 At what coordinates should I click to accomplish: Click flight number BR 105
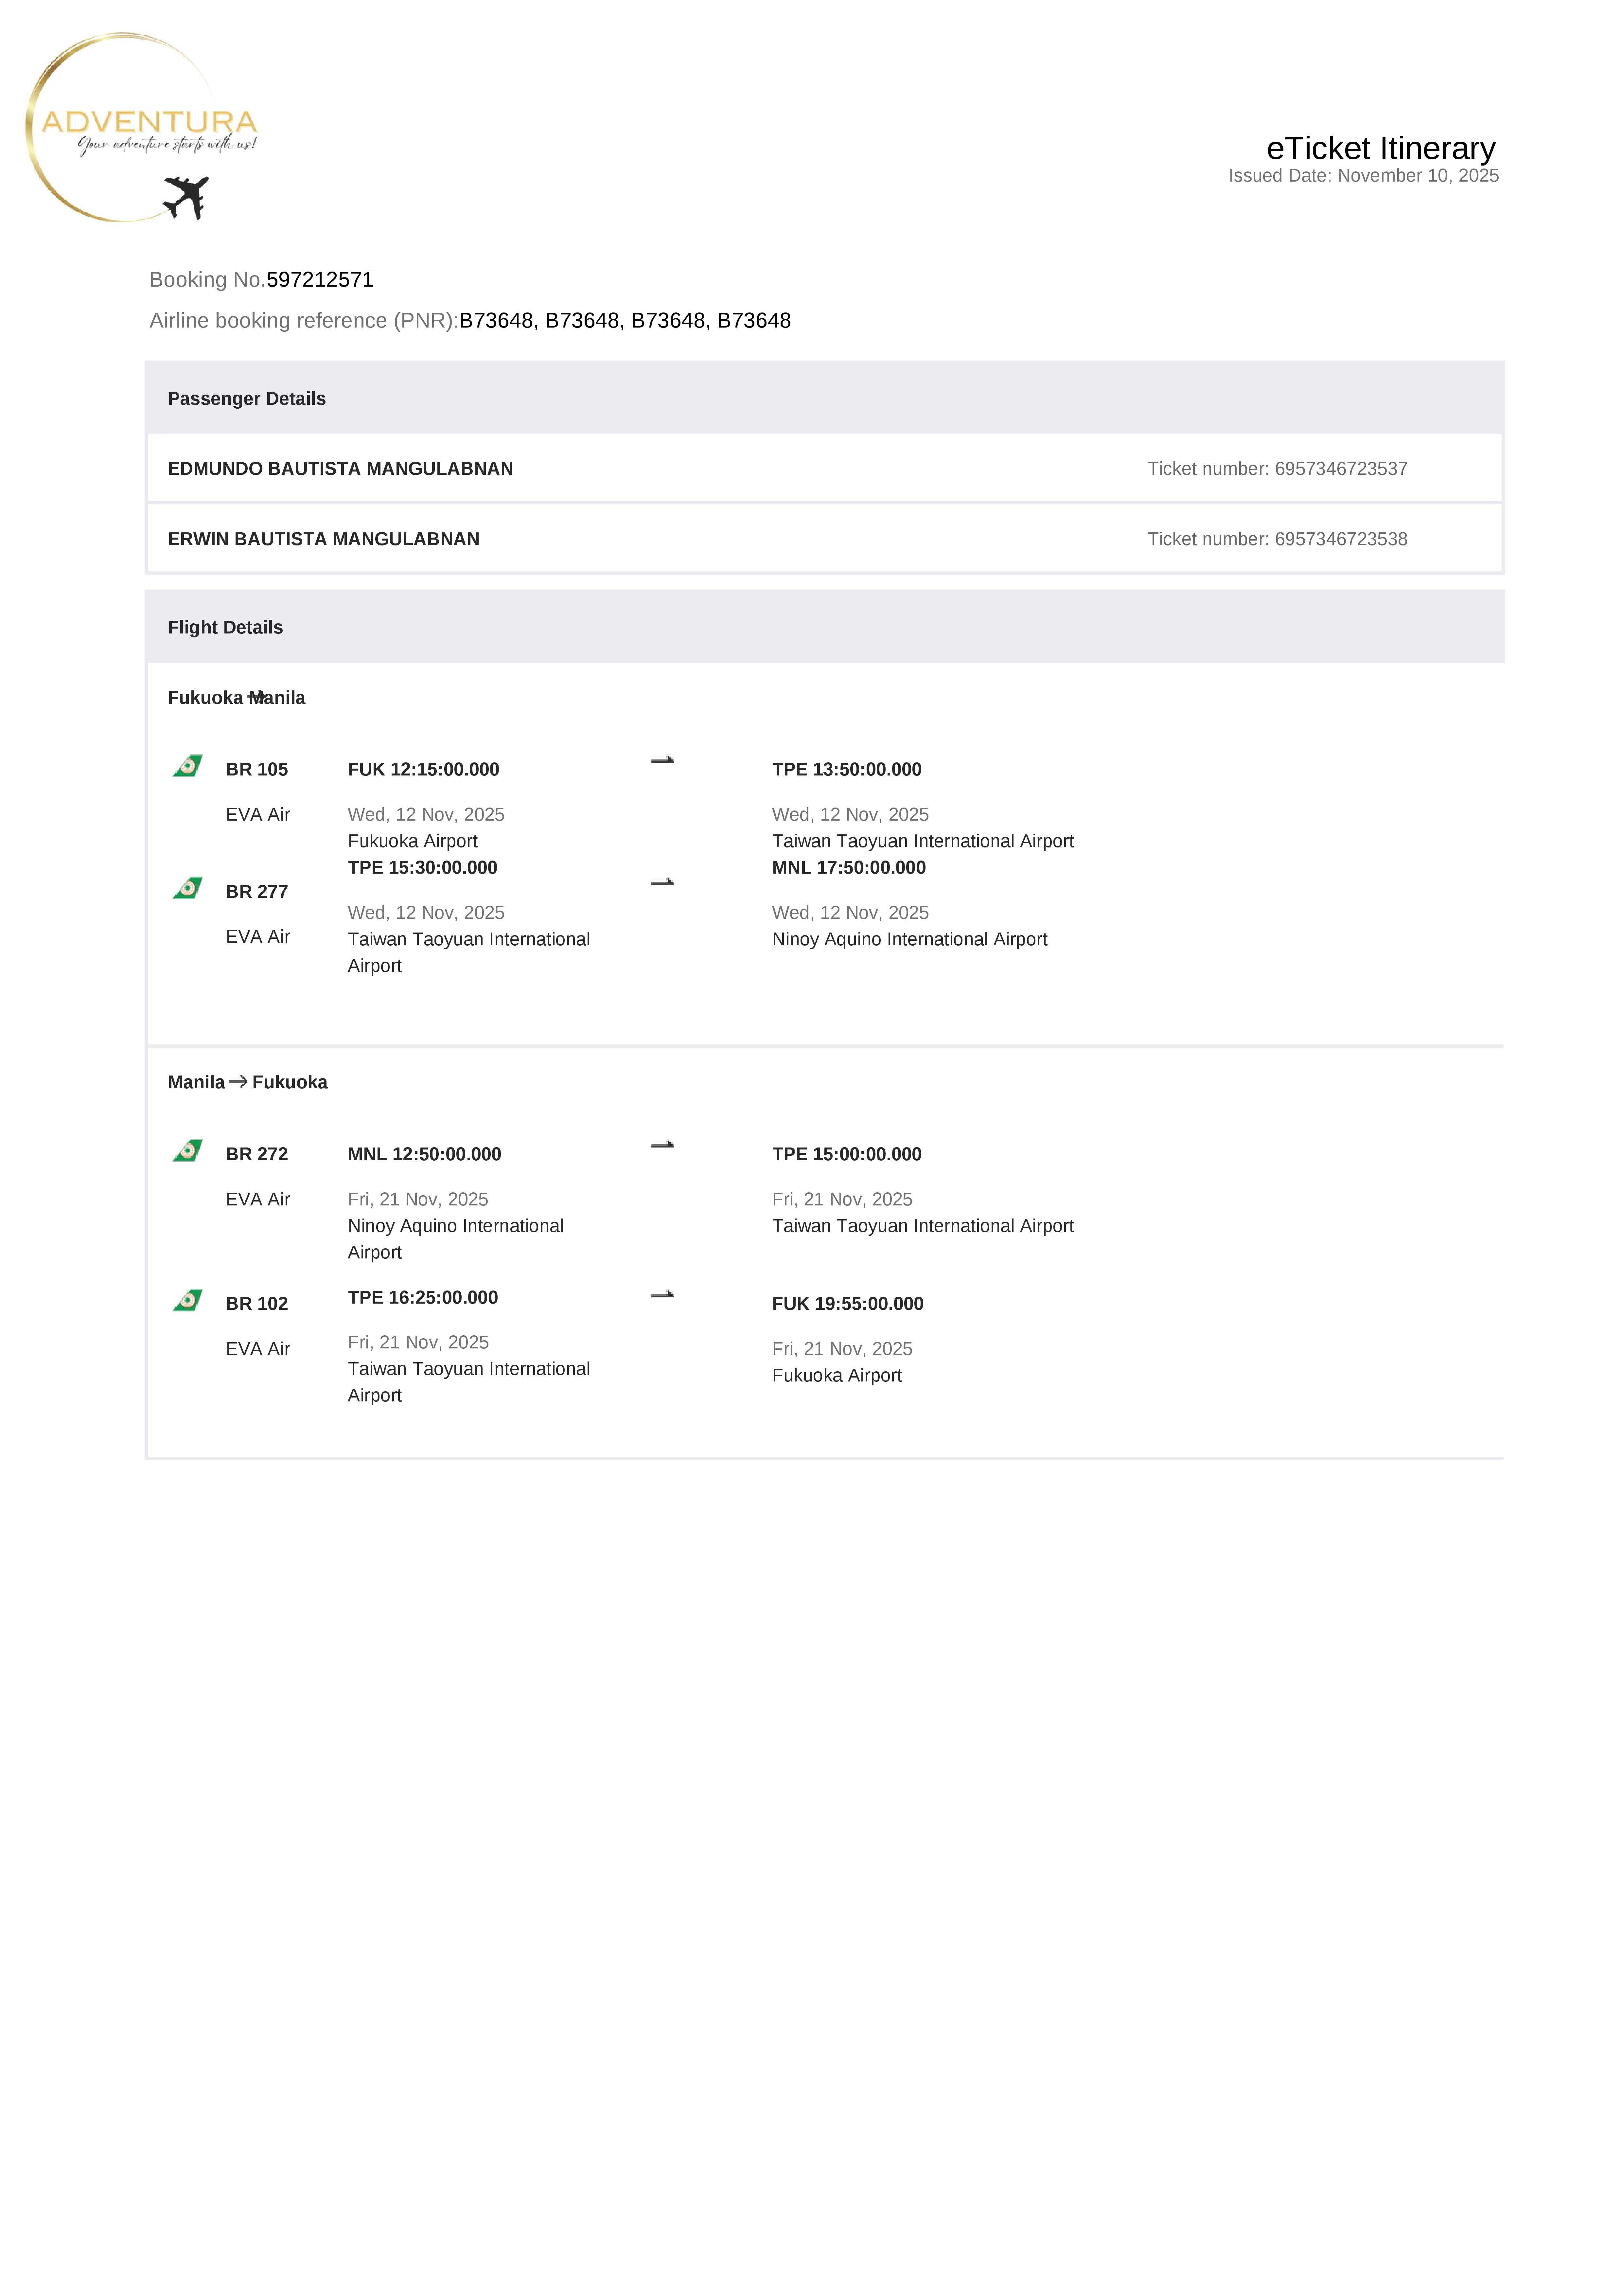pyautogui.click(x=257, y=769)
